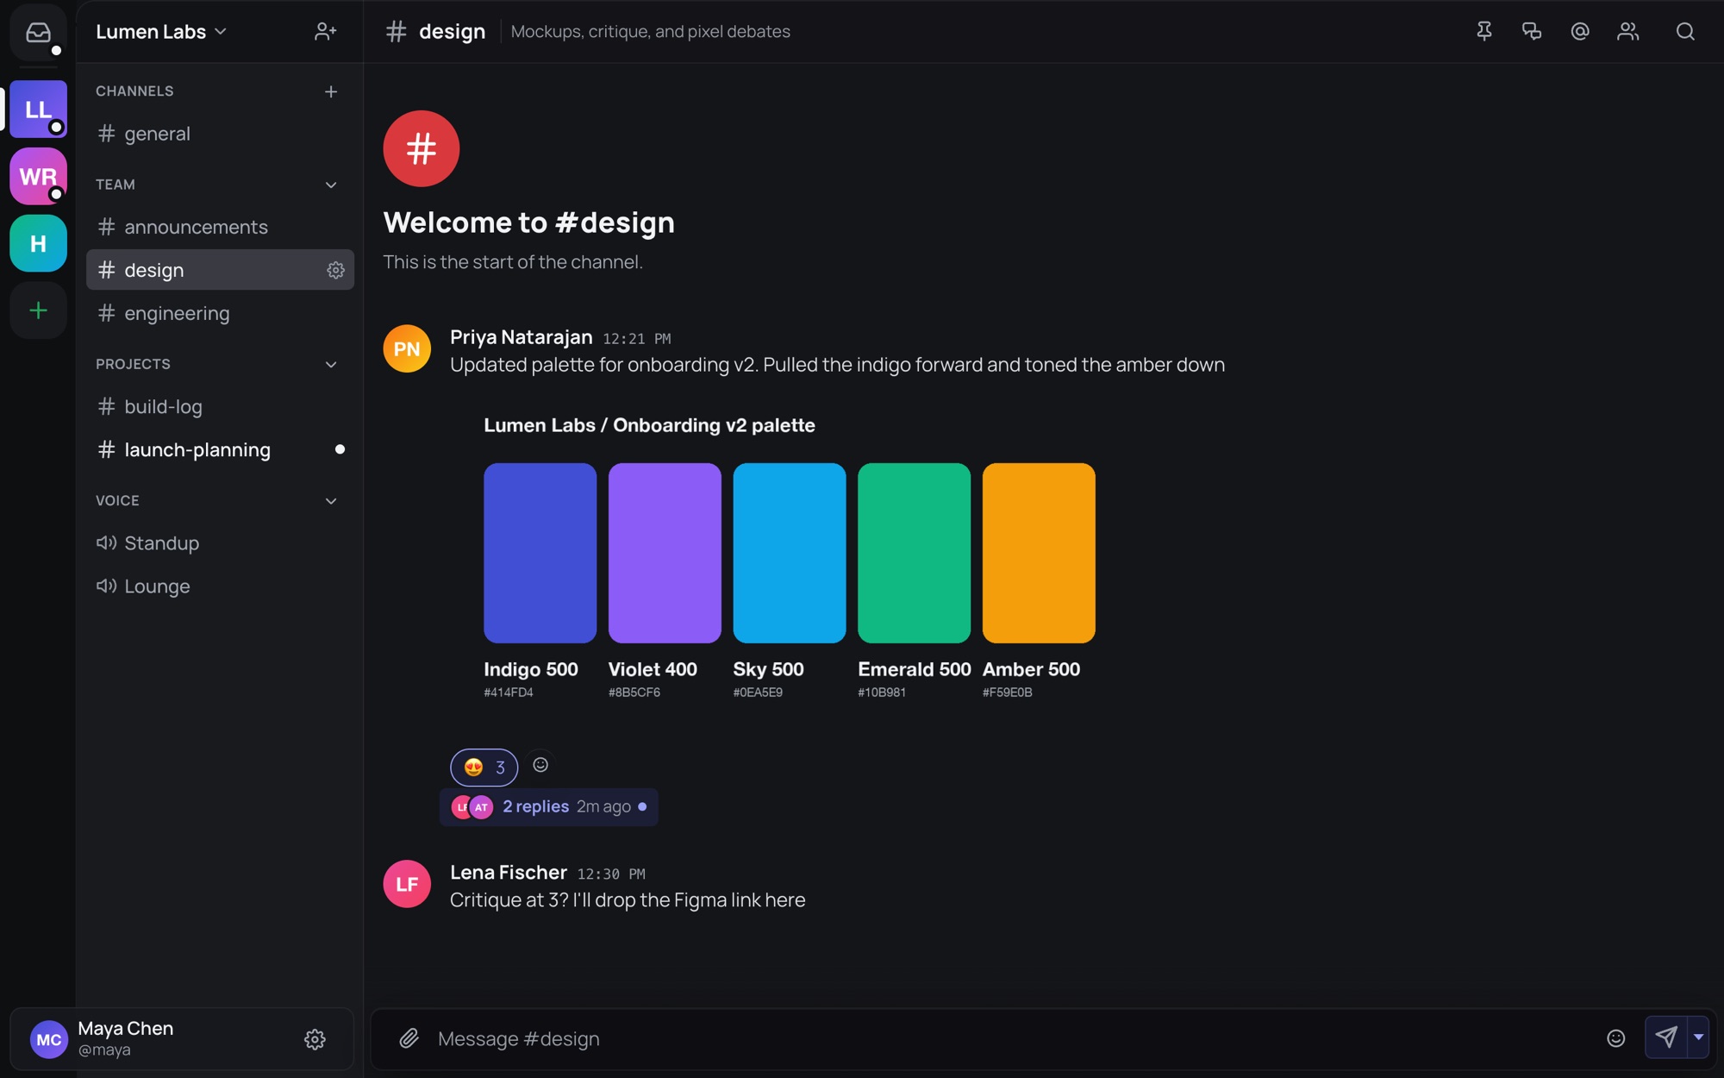This screenshot has height=1078, width=1724.
Task: Select the Sky 500 swatch
Action: click(790, 553)
